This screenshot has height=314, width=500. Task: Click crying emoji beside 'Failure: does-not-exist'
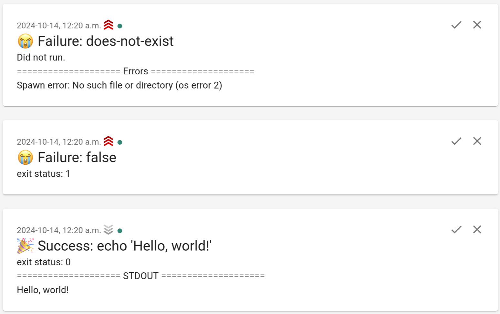(26, 41)
